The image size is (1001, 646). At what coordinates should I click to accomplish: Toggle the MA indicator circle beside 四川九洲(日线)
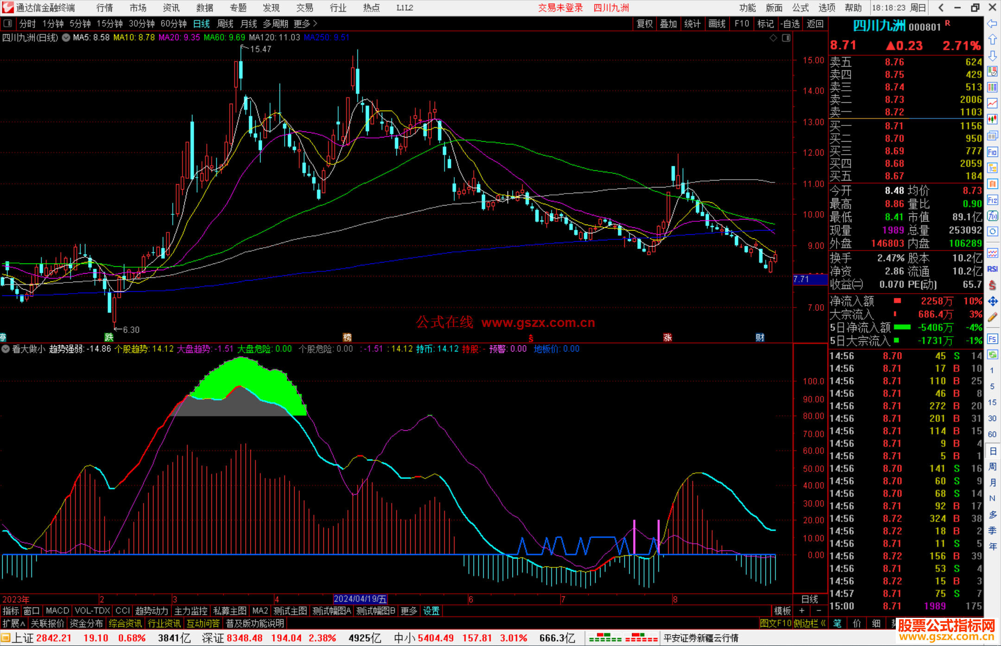click(x=66, y=38)
